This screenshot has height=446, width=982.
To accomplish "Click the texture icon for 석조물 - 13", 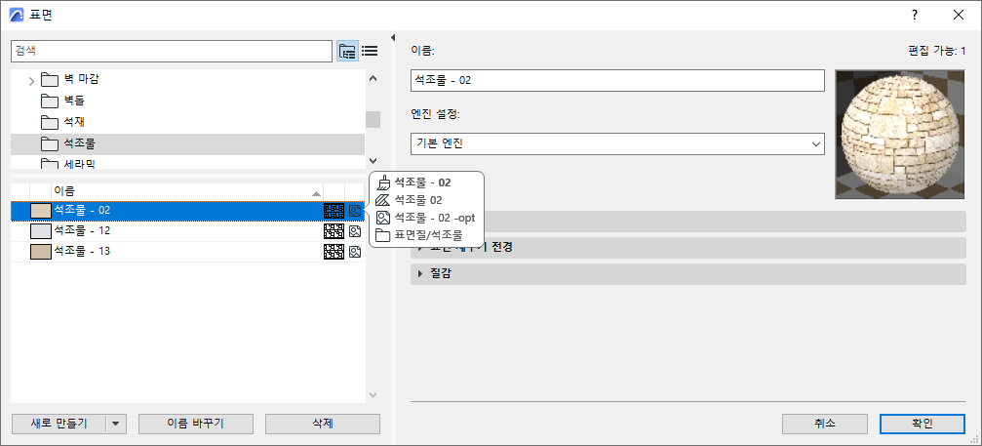I will (354, 253).
